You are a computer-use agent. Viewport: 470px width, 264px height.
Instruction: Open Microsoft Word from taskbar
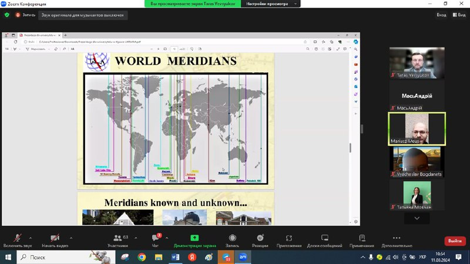coord(175,257)
